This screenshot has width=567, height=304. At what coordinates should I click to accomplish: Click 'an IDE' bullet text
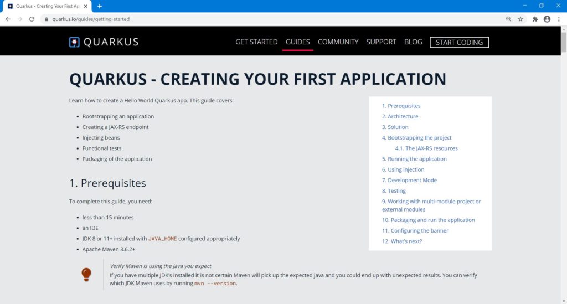point(90,228)
